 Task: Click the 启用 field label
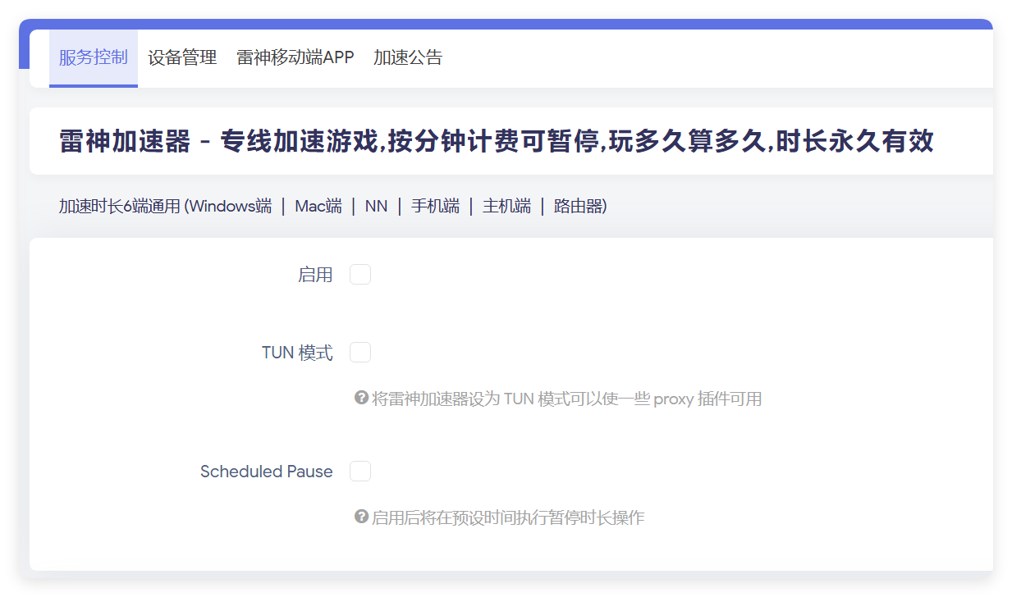click(x=315, y=275)
